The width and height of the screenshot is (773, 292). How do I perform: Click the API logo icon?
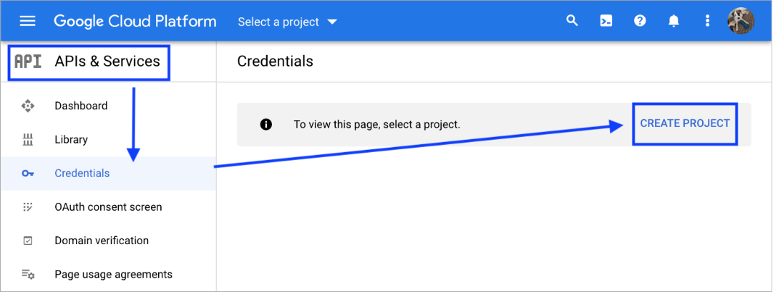[x=28, y=61]
